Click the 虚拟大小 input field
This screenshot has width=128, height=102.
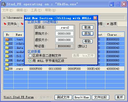pos(64,40)
